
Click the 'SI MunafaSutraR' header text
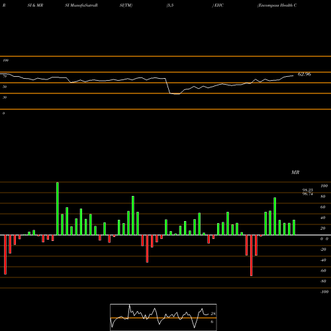tap(81, 5)
